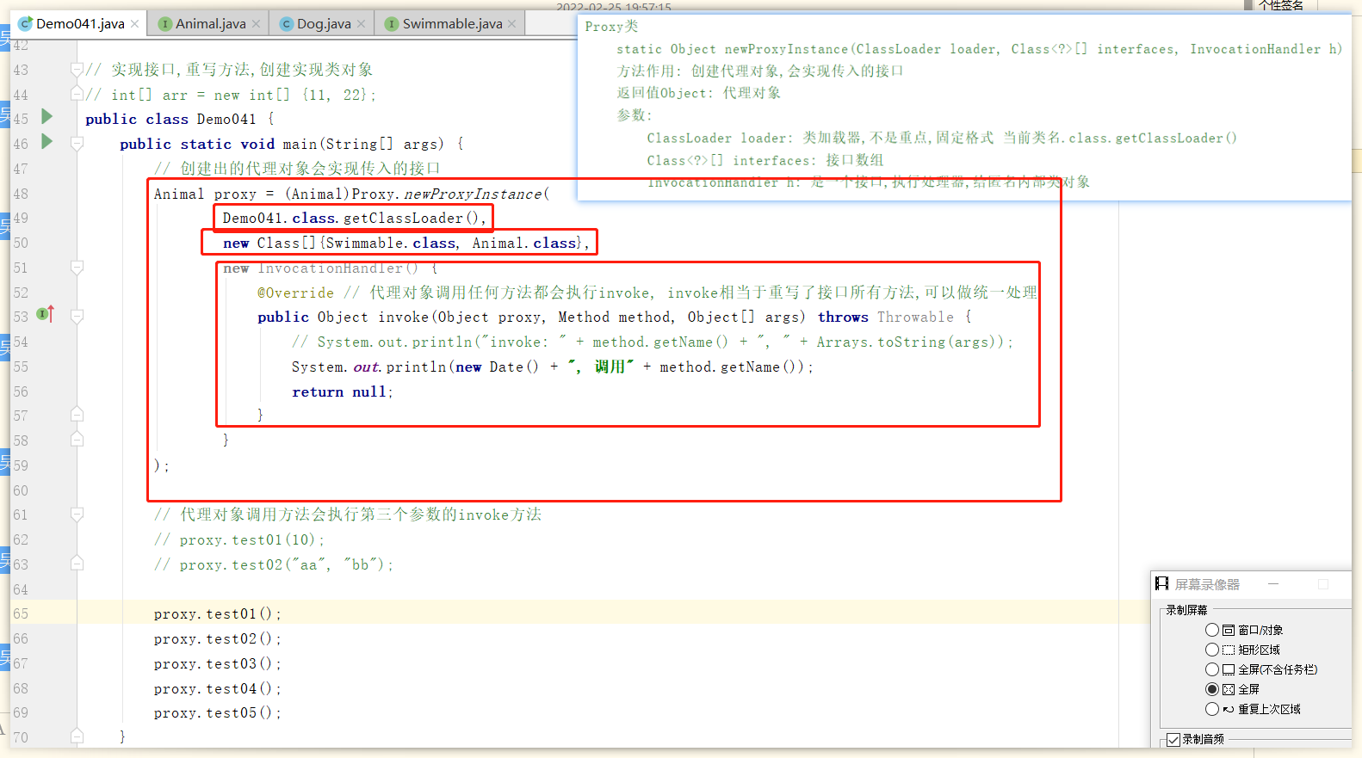
Task: Toggle the 录制音频 checkbox
Action: click(x=1173, y=739)
